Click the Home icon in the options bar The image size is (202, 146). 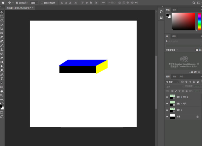pos(3,3)
